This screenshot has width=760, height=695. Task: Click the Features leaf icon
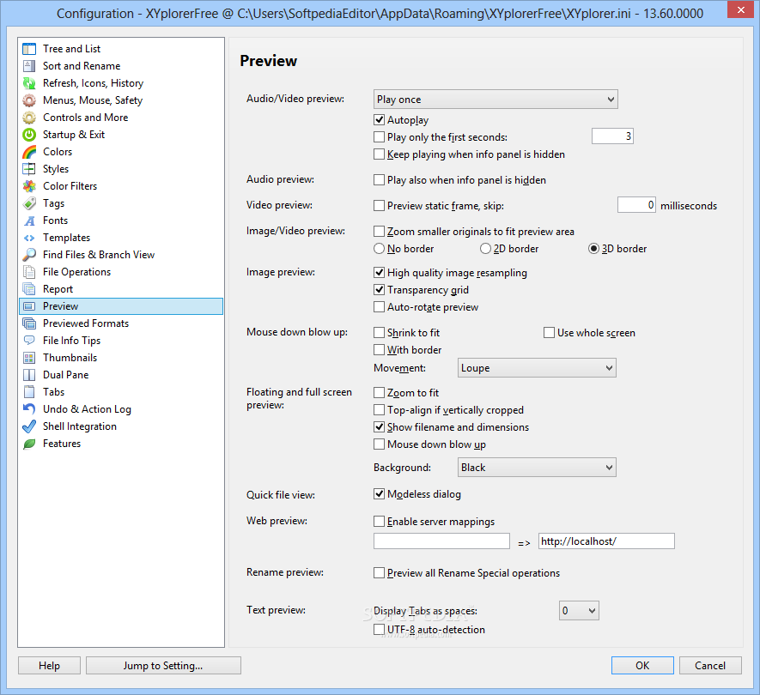29,444
